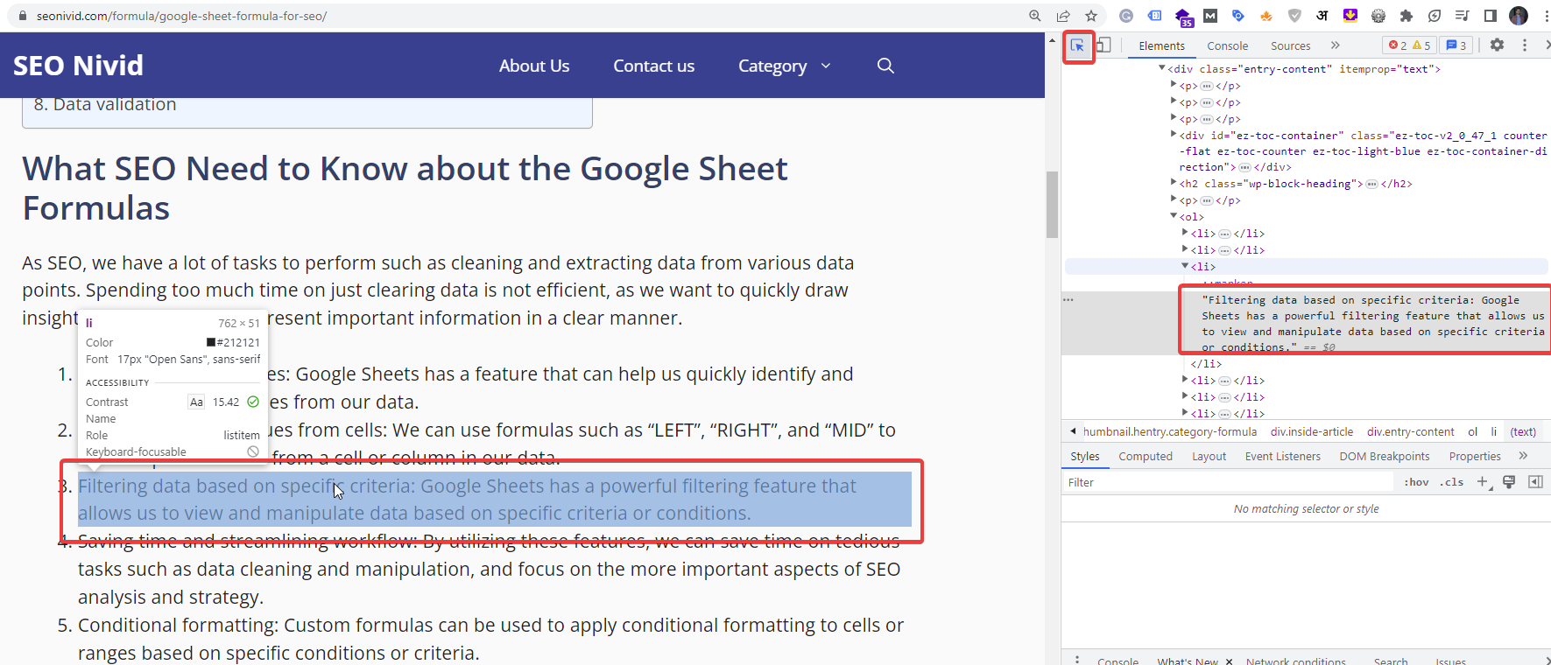
Task: Toggle the browser side panel icon
Action: click(1491, 16)
